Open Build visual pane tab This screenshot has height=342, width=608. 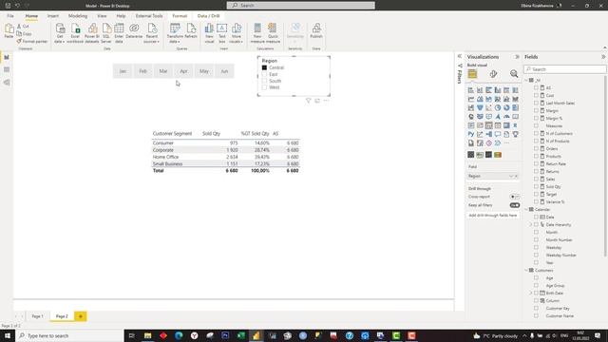(x=472, y=74)
